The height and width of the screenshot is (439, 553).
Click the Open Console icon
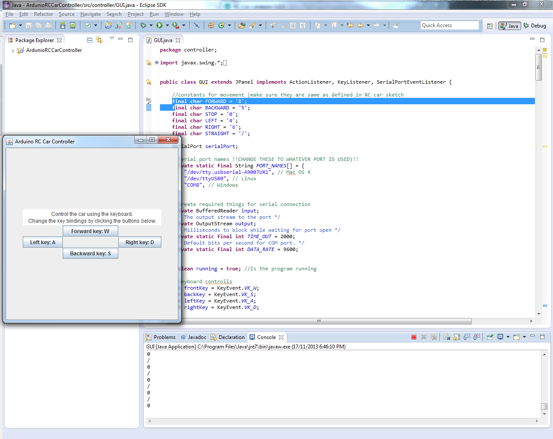coord(516,337)
